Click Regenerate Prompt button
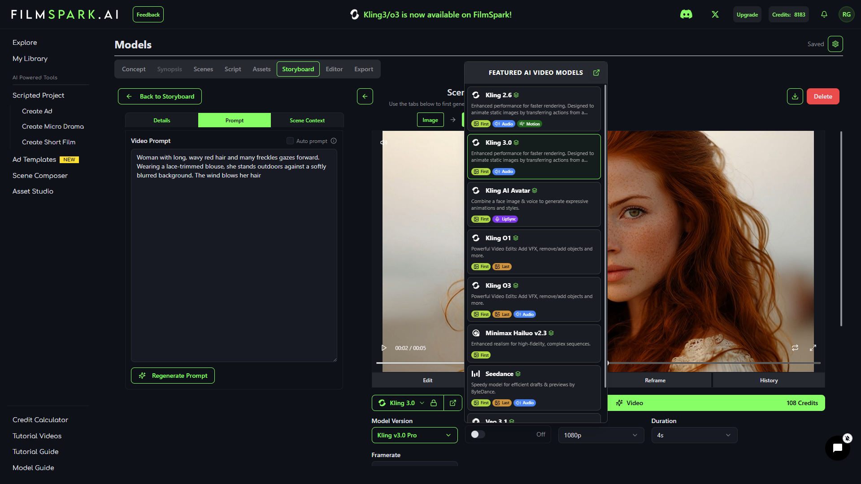This screenshot has width=861, height=484. [173, 376]
